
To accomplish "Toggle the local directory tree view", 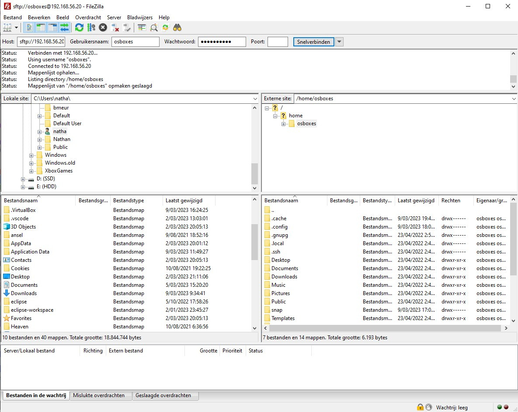I will pos(41,28).
